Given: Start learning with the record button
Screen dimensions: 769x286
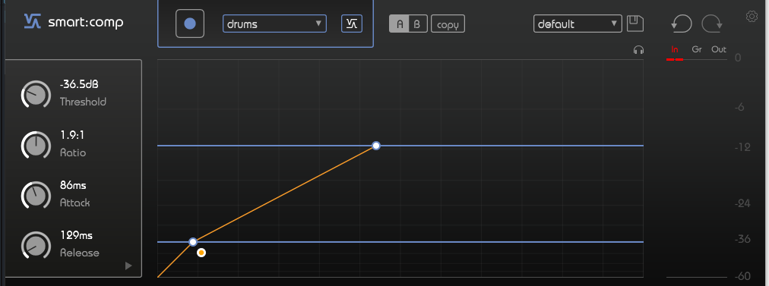Looking at the screenshot, I should 190,24.
